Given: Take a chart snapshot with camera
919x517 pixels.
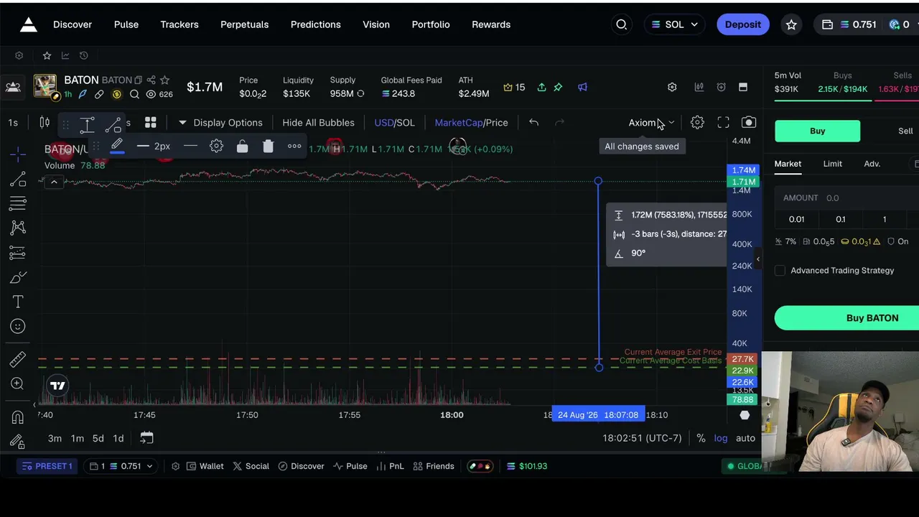Looking at the screenshot, I should tap(749, 123).
